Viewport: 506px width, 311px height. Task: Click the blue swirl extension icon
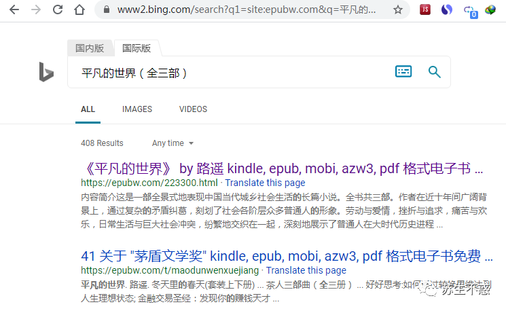(447, 10)
